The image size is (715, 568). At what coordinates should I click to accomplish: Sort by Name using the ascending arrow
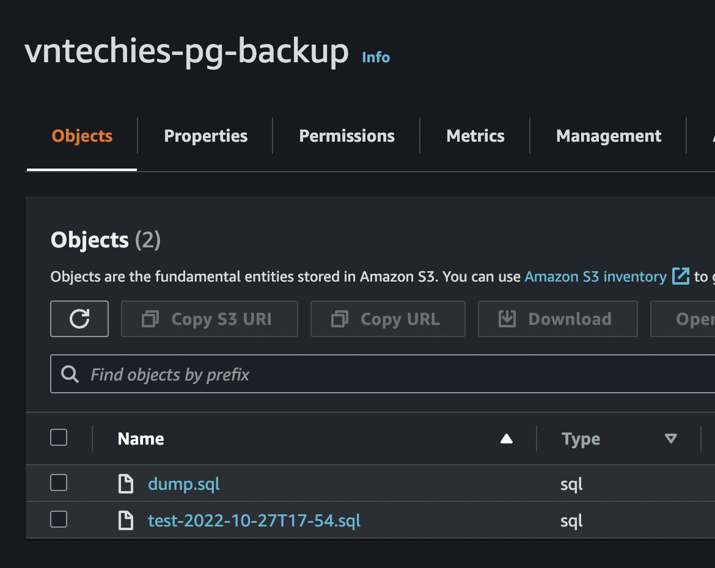(x=506, y=439)
